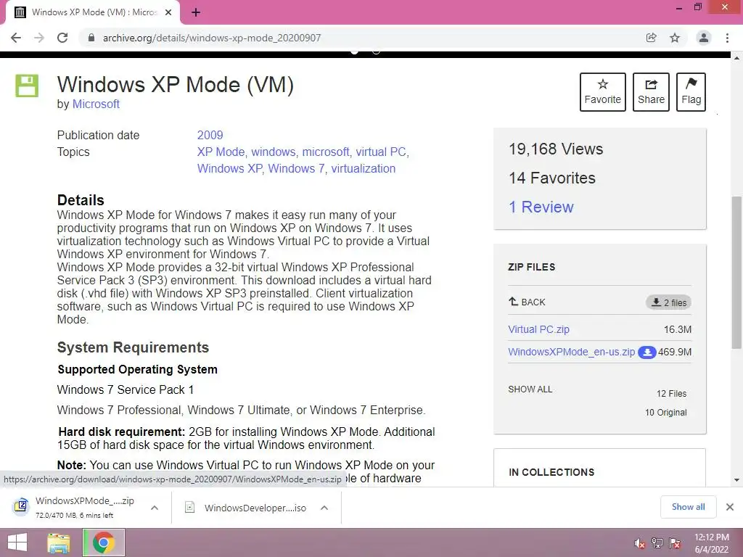The width and height of the screenshot is (743, 557).
Task: Open File Explorer from the taskbar
Action: [59, 542]
